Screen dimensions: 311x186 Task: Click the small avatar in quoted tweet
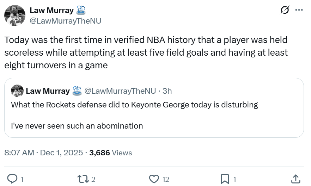point(17,91)
